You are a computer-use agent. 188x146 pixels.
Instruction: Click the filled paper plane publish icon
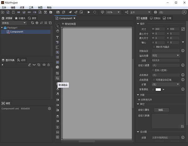click(70, 12)
